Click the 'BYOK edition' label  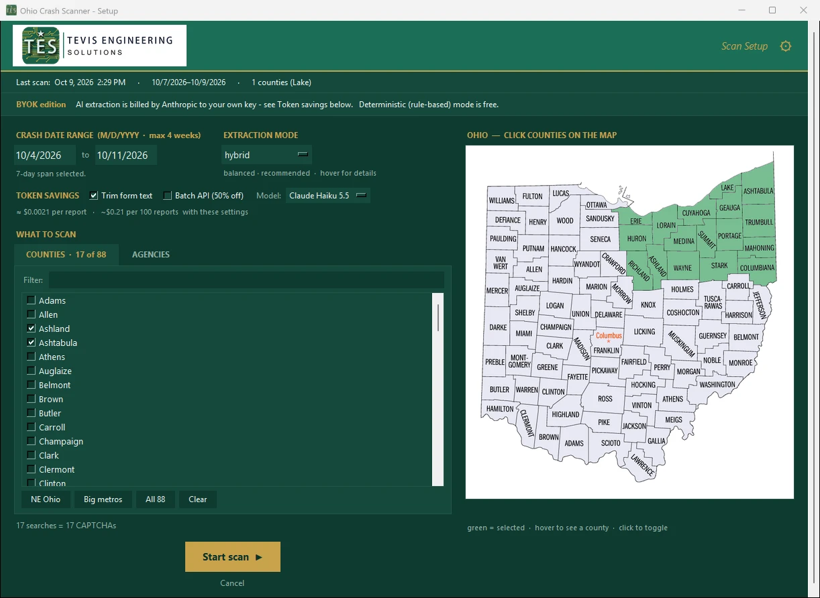click(x=41, y=105)
